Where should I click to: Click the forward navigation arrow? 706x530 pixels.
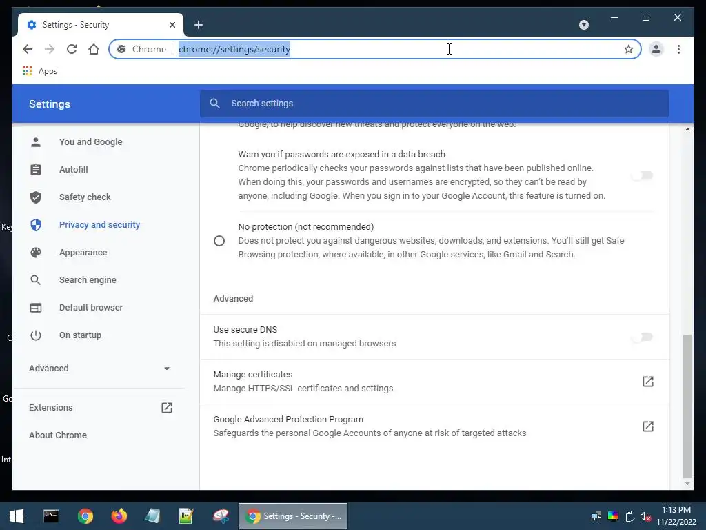click(x=50, y=49)
